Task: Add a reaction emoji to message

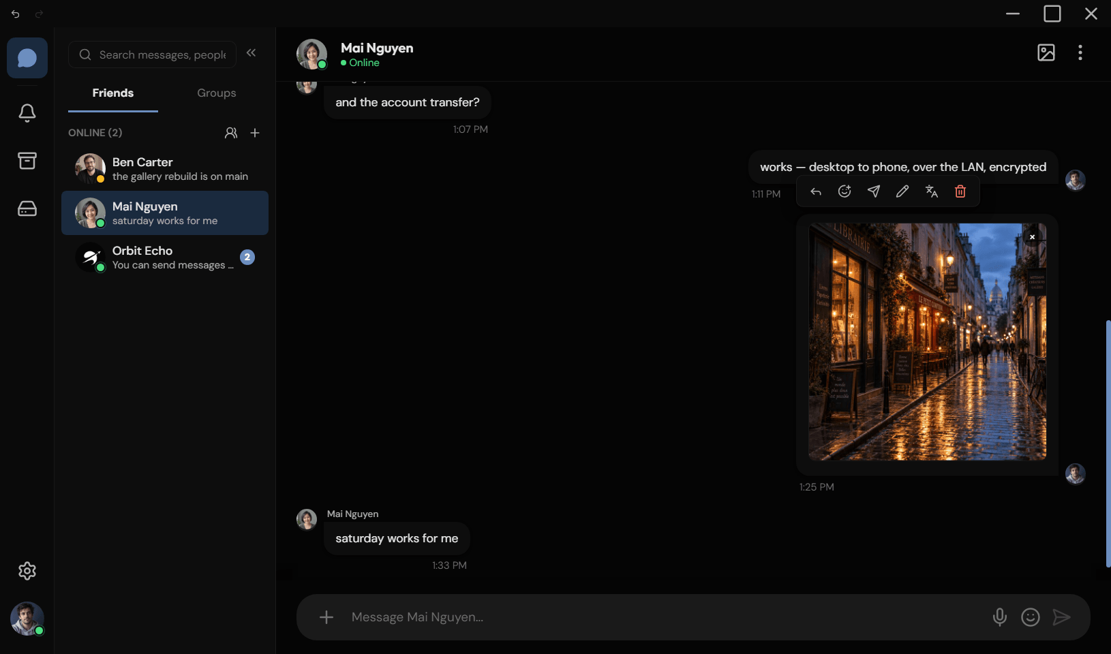Action: pos(844,191)
